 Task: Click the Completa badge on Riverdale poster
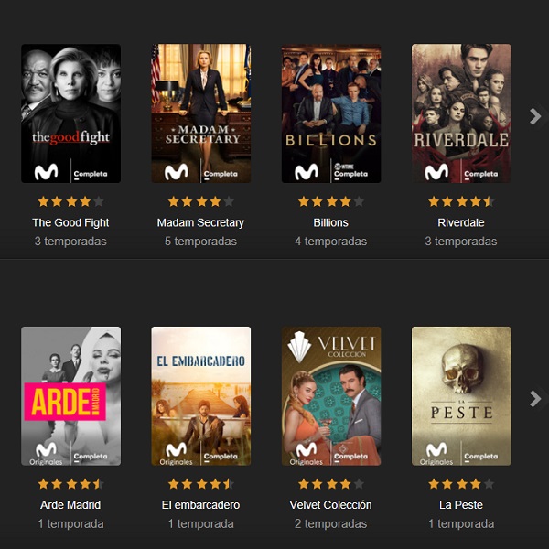pos(480,175)
